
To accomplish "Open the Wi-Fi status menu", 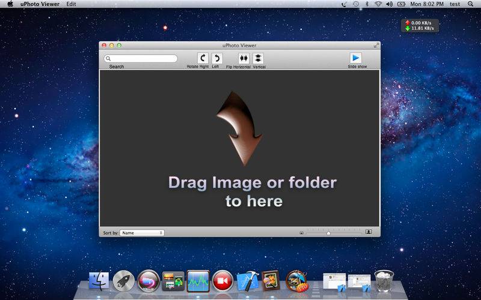I will 378,4.
